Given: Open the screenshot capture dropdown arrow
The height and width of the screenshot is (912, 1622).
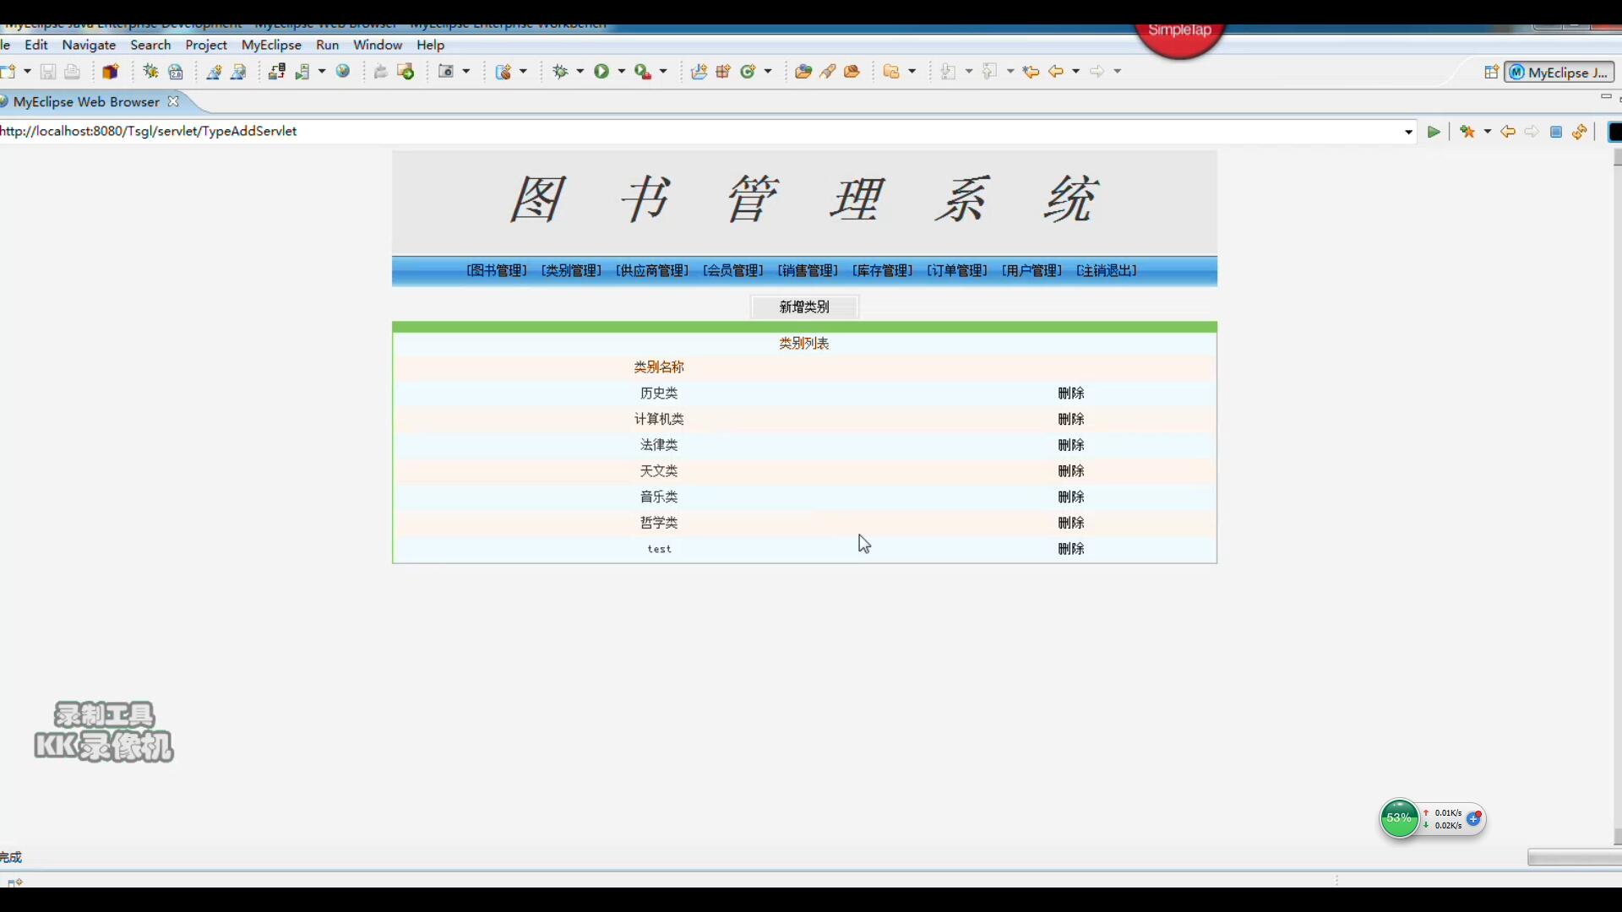Looking at the screenshot, I should 466,72.
